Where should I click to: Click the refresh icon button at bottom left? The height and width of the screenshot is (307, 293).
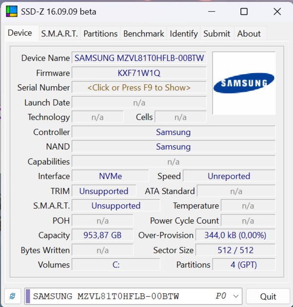[x=13, y=296]
